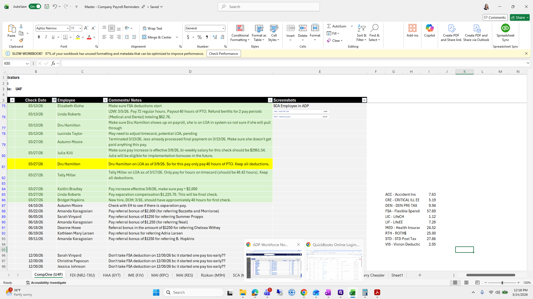Open the Find & Select magnifier tool

tap(374, 28)
